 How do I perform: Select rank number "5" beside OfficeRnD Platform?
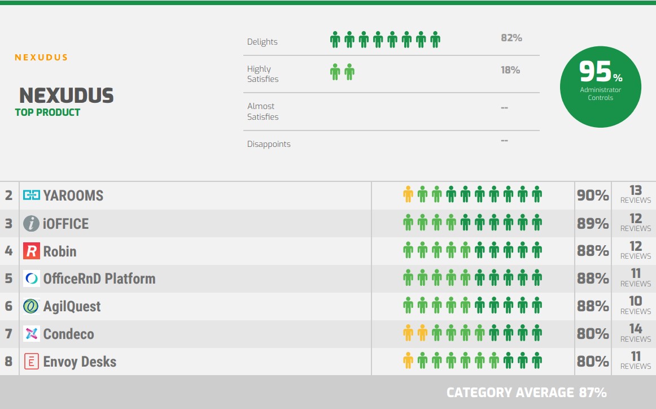(9, 279)
